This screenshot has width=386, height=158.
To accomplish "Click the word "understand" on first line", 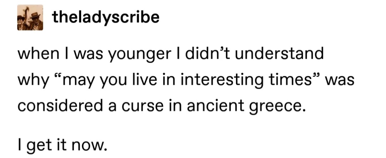I will (x=280, y=54).
